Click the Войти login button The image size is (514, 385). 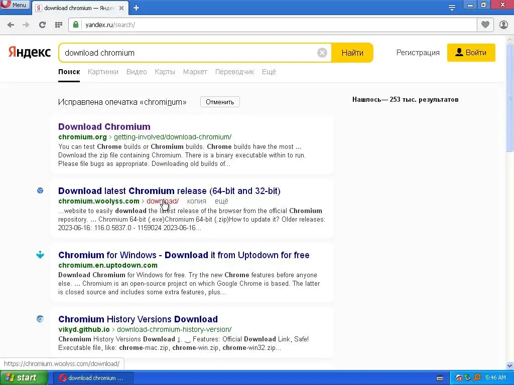click(471, 53)
